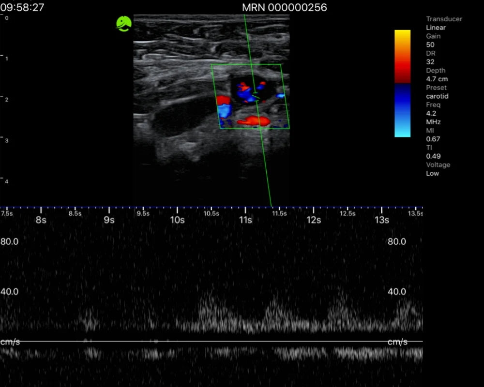Click the depth ruler tick labeled 2
The image size is (484, 387).
(6, 100)
